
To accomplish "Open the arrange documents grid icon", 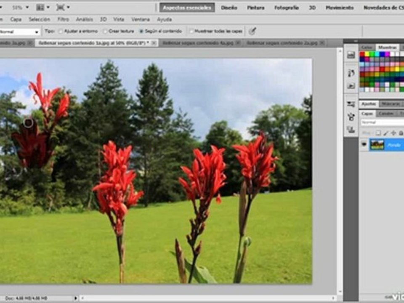I will coord(40,8).
